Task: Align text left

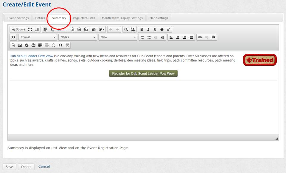Action: pos(171,37)
